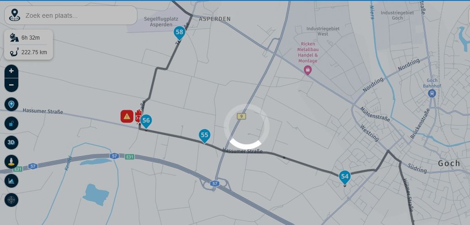
Task: Click the red stop hand marker 57
Action: click(x=138, y=117)
